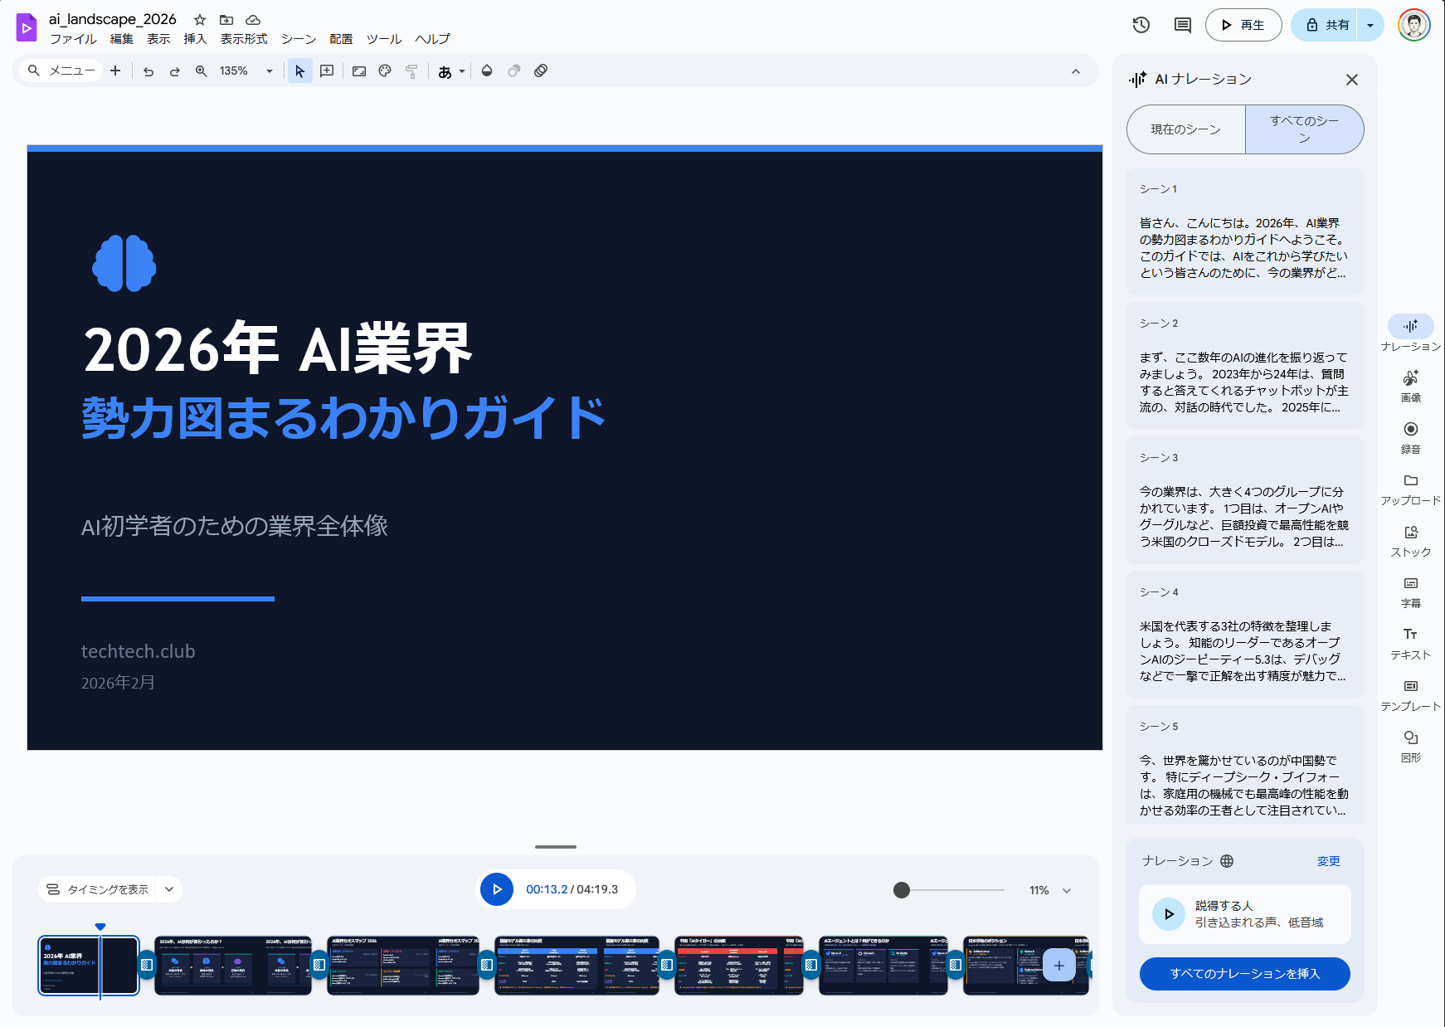The width and height of the screenshot is (1445, 1027).
Task: Expand the タイミングを表示 dropdown
Action: point(168,888)
